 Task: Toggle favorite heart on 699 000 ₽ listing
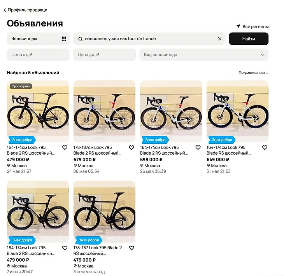click(198, 148)
